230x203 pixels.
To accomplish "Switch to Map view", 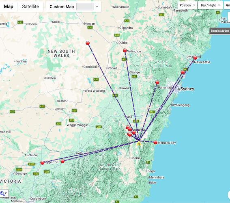I will [9, 6].
